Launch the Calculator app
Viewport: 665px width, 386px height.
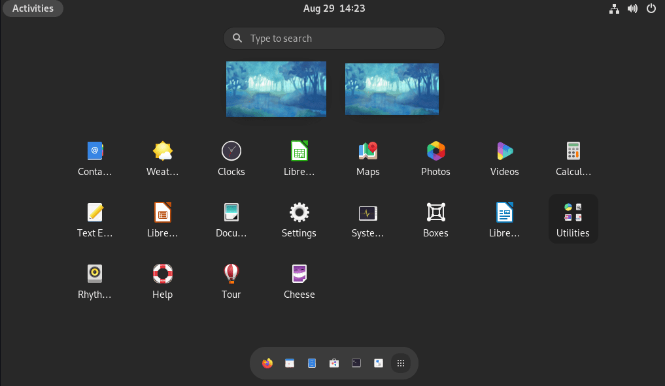(x=573, y=158)
